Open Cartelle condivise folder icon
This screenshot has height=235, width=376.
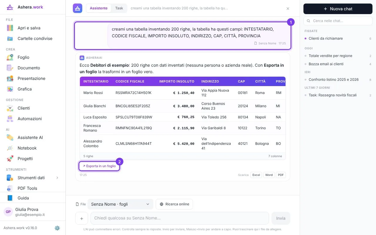point(10,38)
